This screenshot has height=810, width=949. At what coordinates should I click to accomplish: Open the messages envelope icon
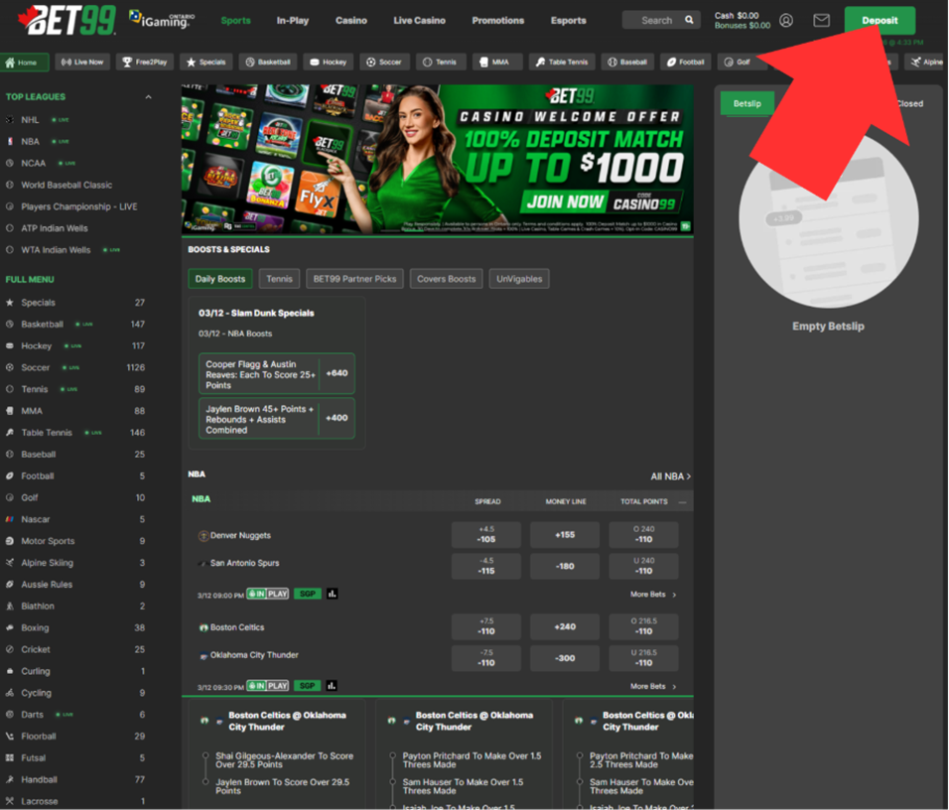coord(821,20)
